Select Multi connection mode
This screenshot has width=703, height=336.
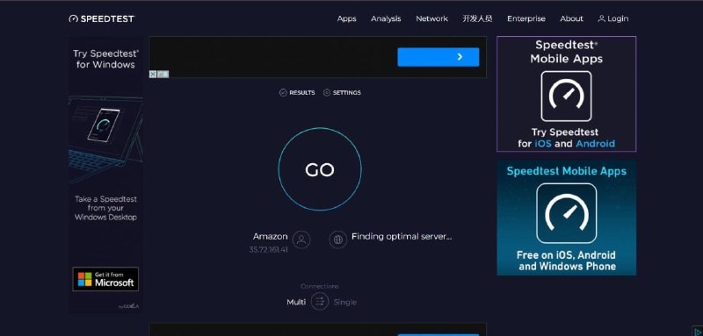[x=296, y=302]
